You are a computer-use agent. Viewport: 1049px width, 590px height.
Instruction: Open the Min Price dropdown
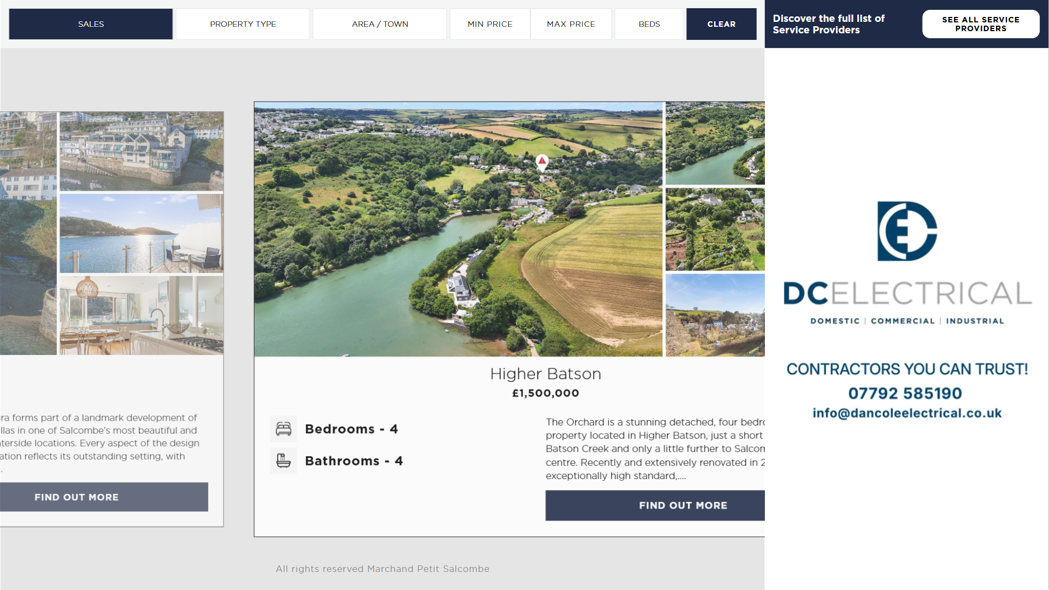pos(490,24)
